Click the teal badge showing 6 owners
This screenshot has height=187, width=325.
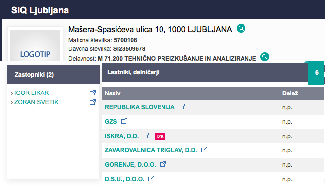click(x=316, y=73)
